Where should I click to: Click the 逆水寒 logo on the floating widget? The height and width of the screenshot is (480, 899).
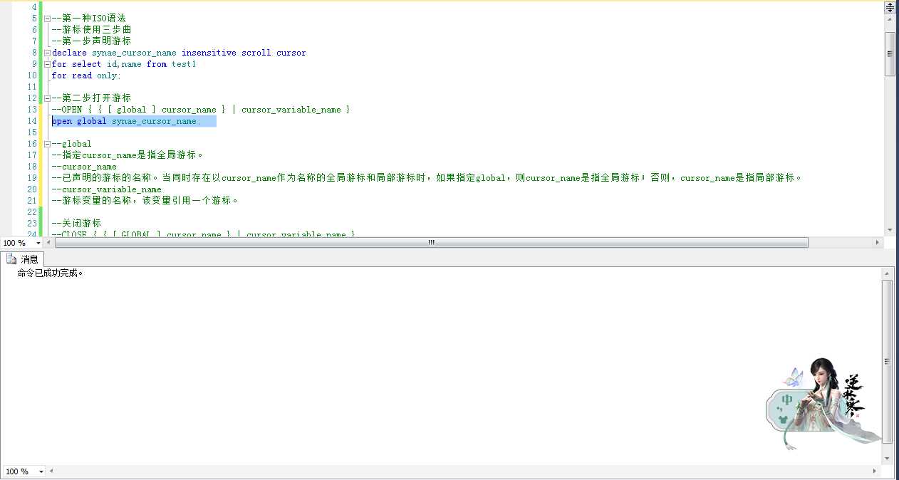click(853, 396)
